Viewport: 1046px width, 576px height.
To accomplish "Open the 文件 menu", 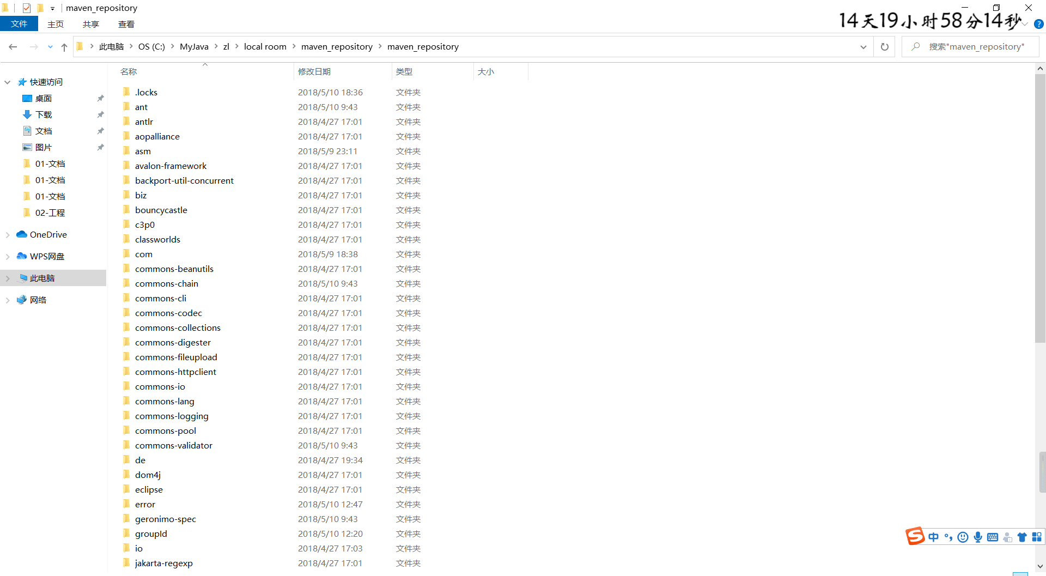I will pyautogui.click(x=19, y=23).
